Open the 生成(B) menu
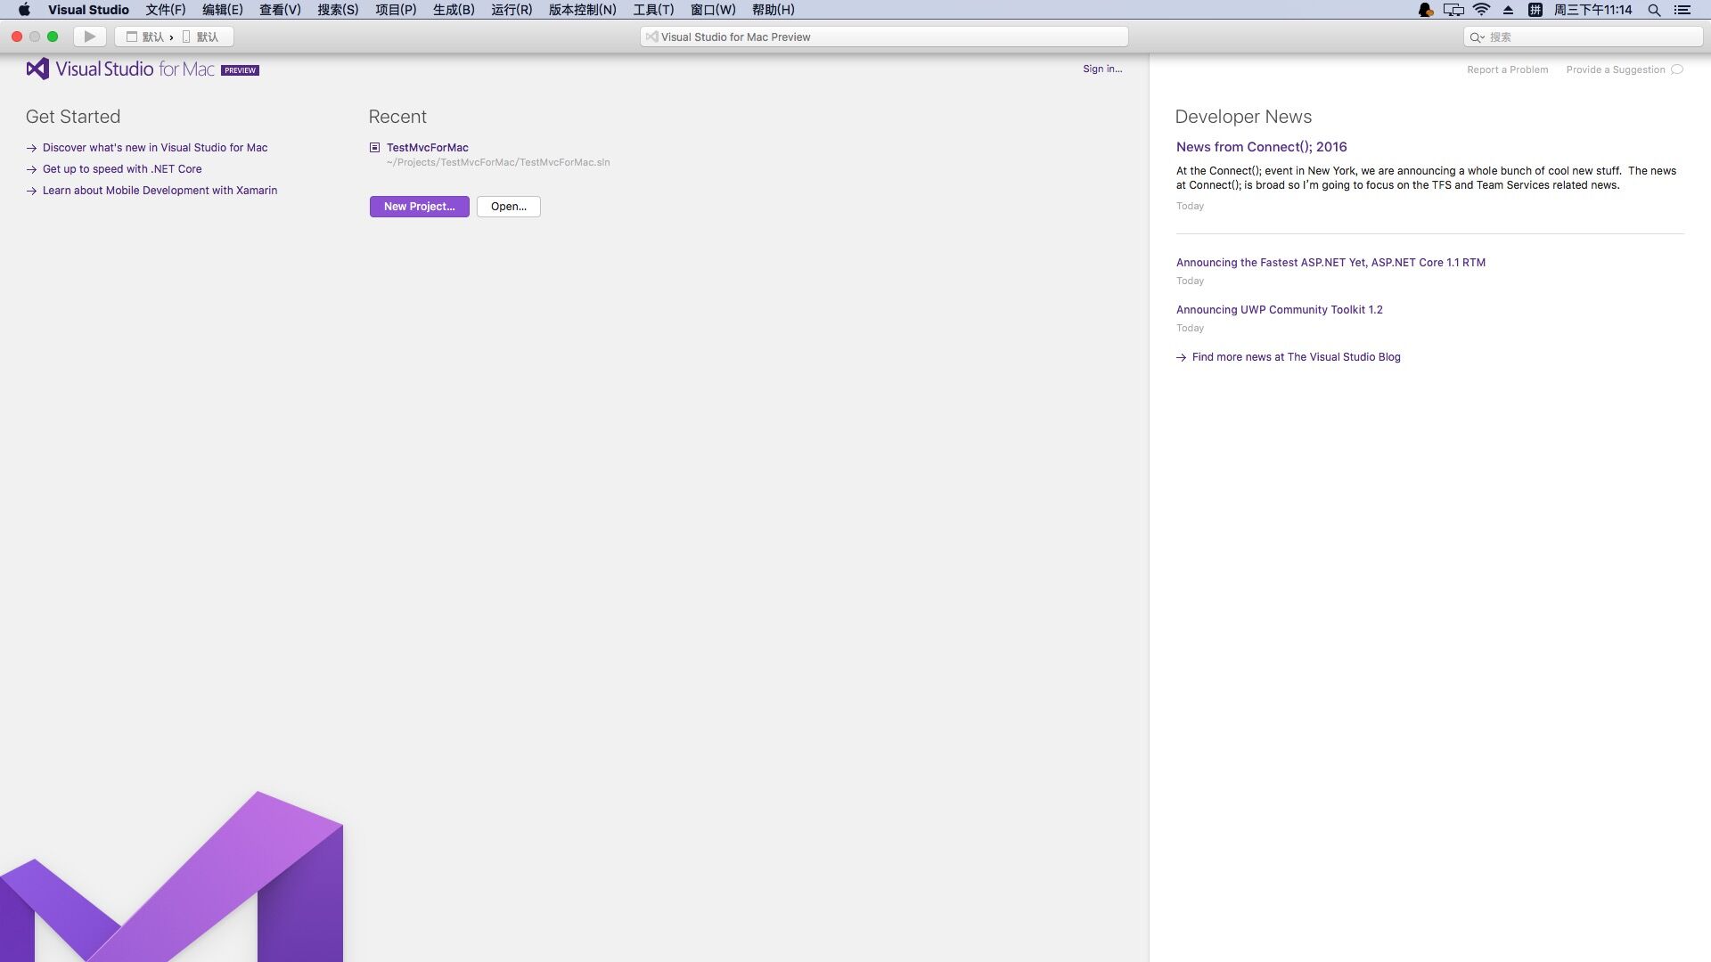The height and width of the screenshot is (962, 1711). click(x=454, y=10)
